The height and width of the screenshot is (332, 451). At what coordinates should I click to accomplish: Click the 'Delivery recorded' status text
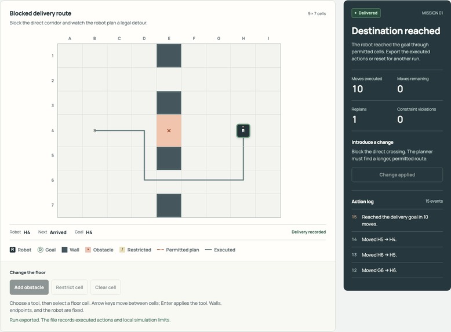tap(308, 232)
